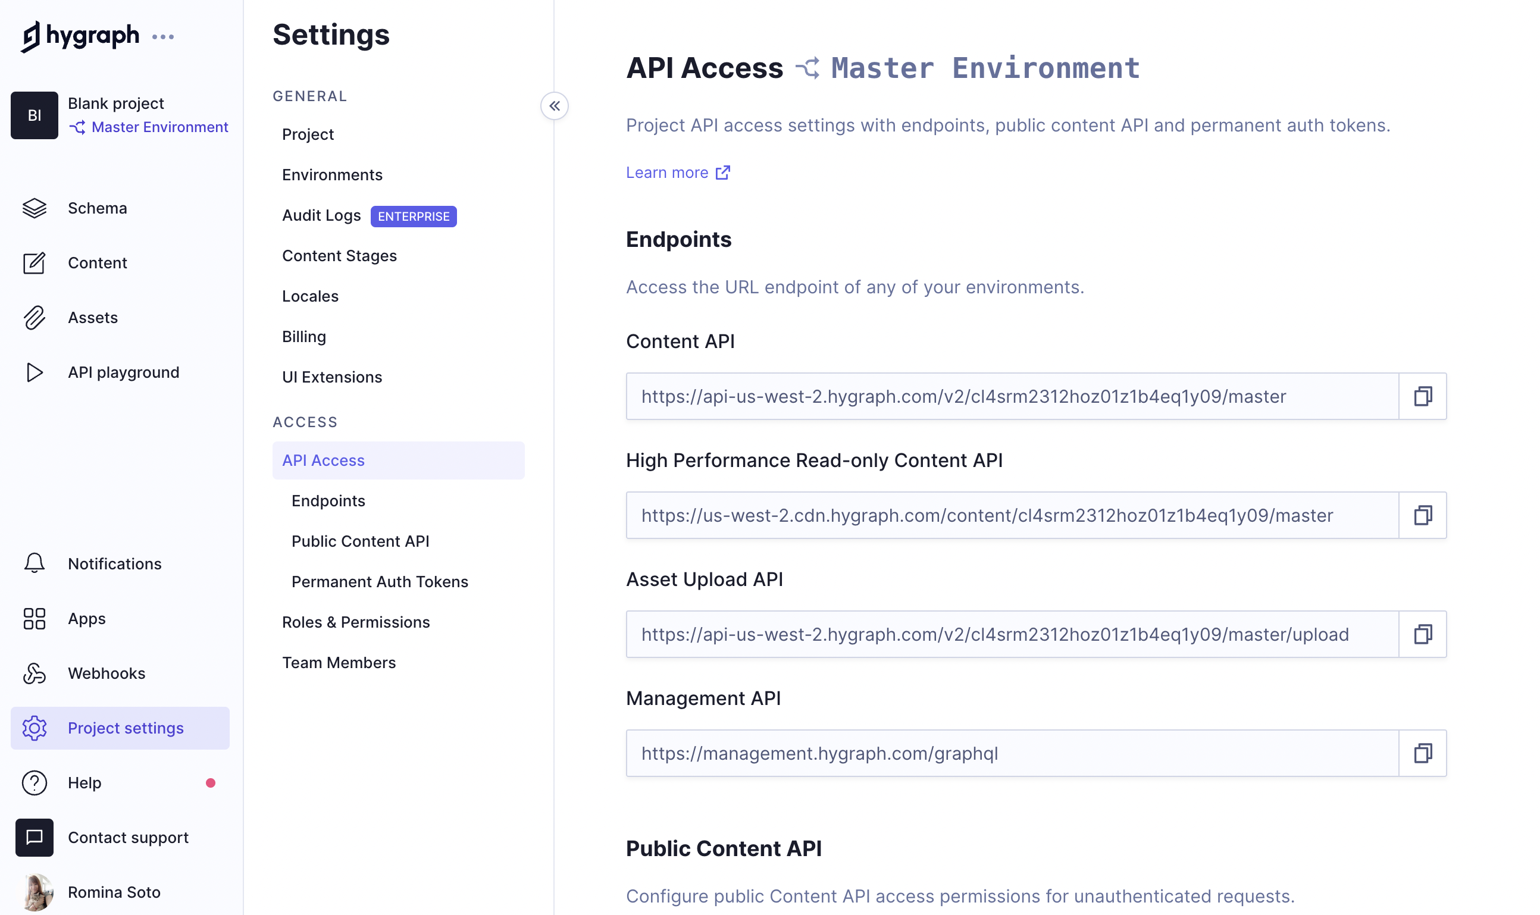Viewport: 1540px width, 915px height.
Task: Collapse the left sidebar panel
Action: 555,106
